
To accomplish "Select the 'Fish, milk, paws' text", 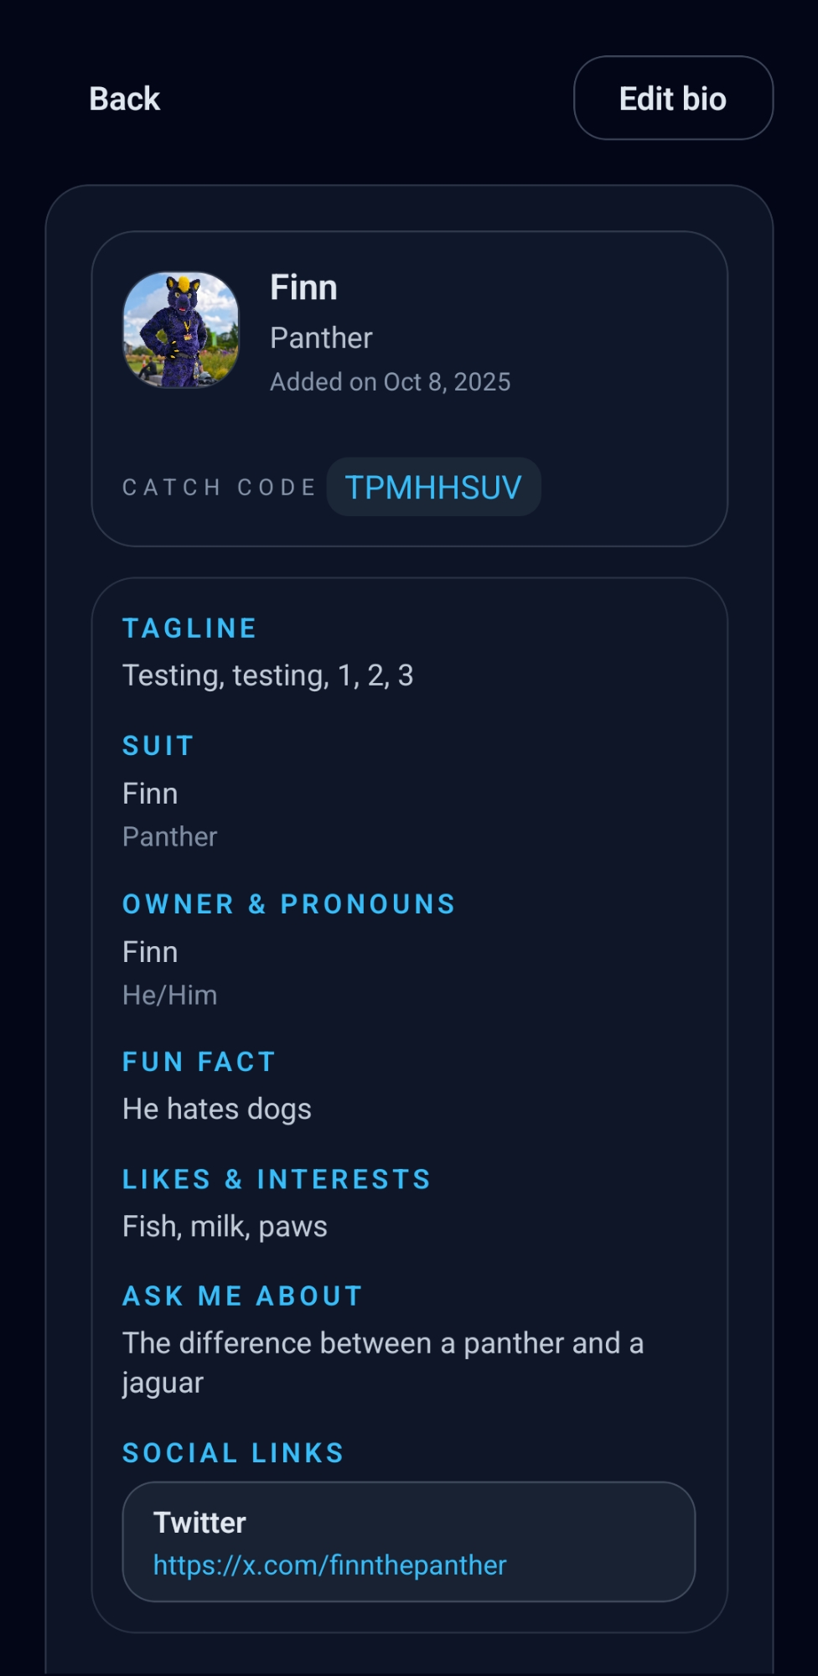I will (x=225, y=1226).
